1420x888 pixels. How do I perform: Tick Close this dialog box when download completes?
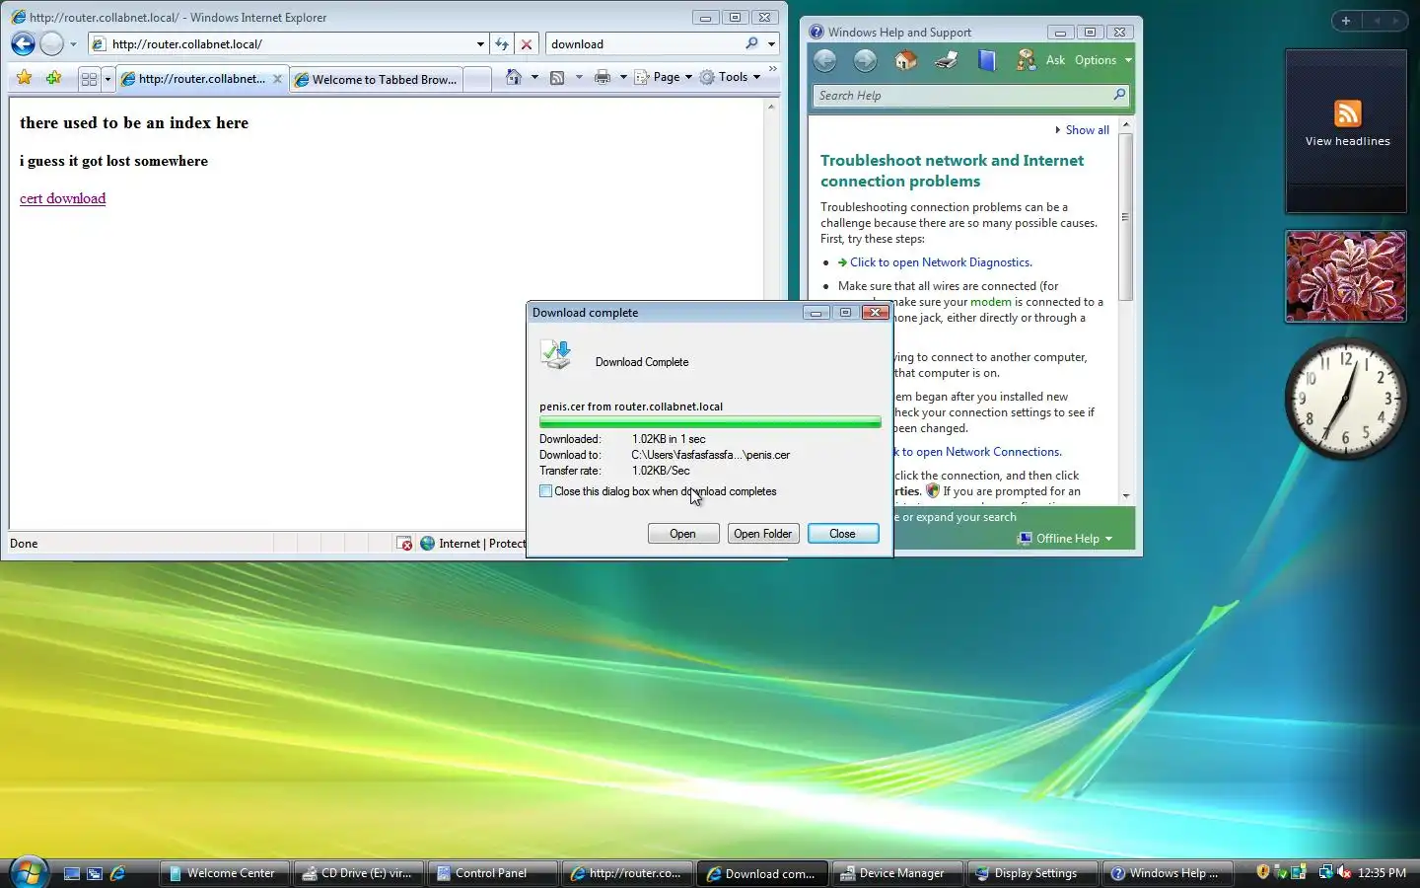[545, 491]
